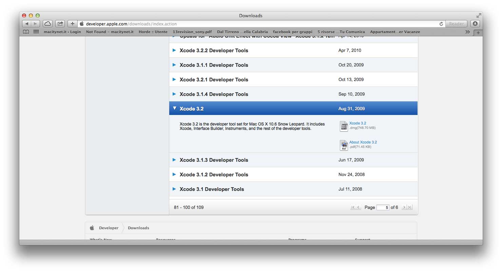502x272 pixels.
Task: Enter full screen using the title bar arrows icon
Action: point(479,16)
